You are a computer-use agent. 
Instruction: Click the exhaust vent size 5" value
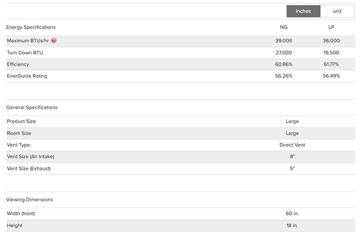pyautogui.click(x=292, y=169)
